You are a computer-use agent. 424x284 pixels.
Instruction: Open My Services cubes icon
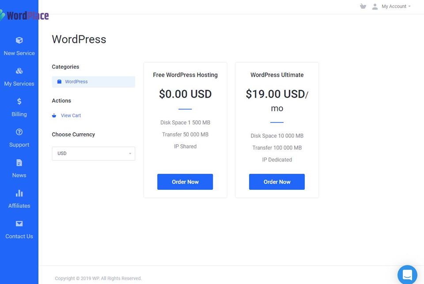pos(19,71)
